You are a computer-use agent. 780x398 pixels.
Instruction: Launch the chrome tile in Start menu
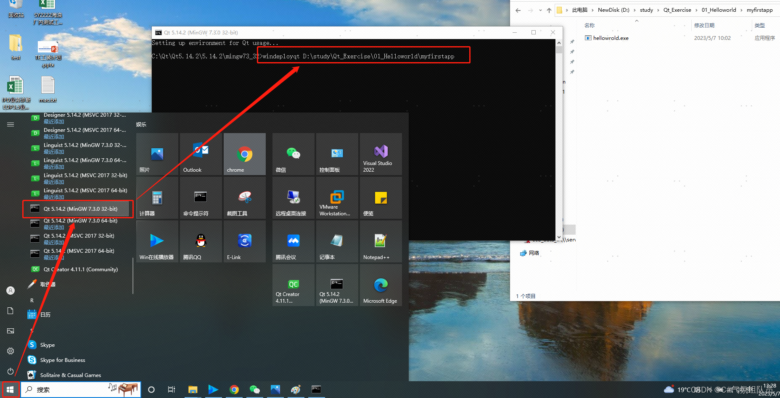click(245, 154)
